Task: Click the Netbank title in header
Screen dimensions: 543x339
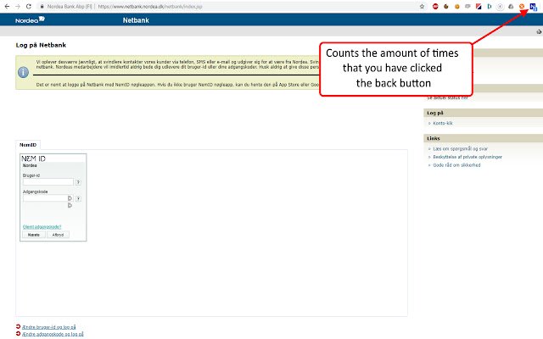Action: pyautogui.click(x=136, y=20)
